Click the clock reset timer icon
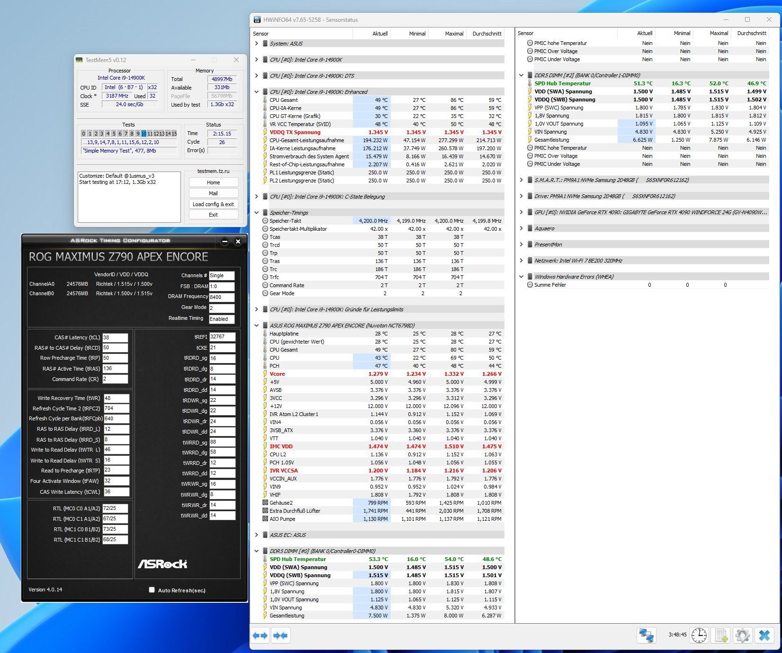This screenshot has width=782, height=653. click(x=699, y=635)
